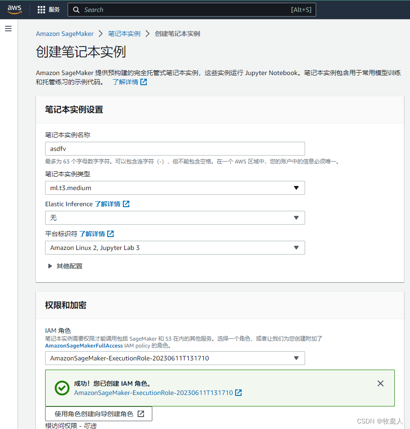Click the 服务 menu label
Viewport: 410px width, 429px height.
pyautogui.click(x=54, y=10)
